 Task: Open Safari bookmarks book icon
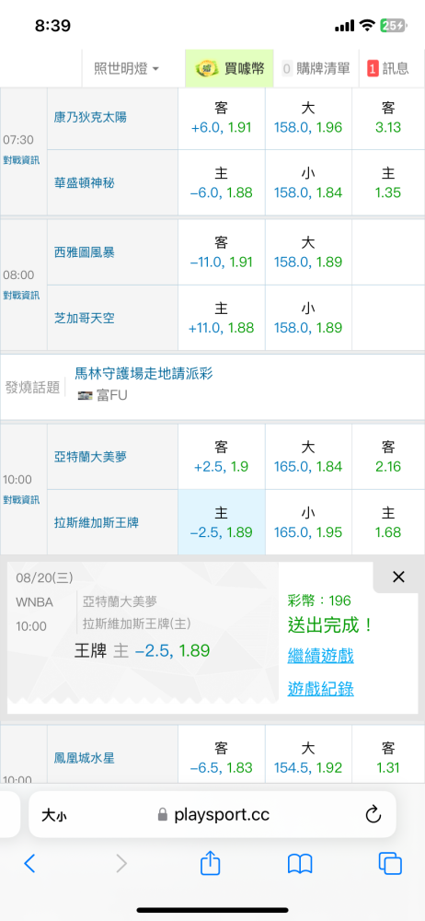(x=300, y=864)
